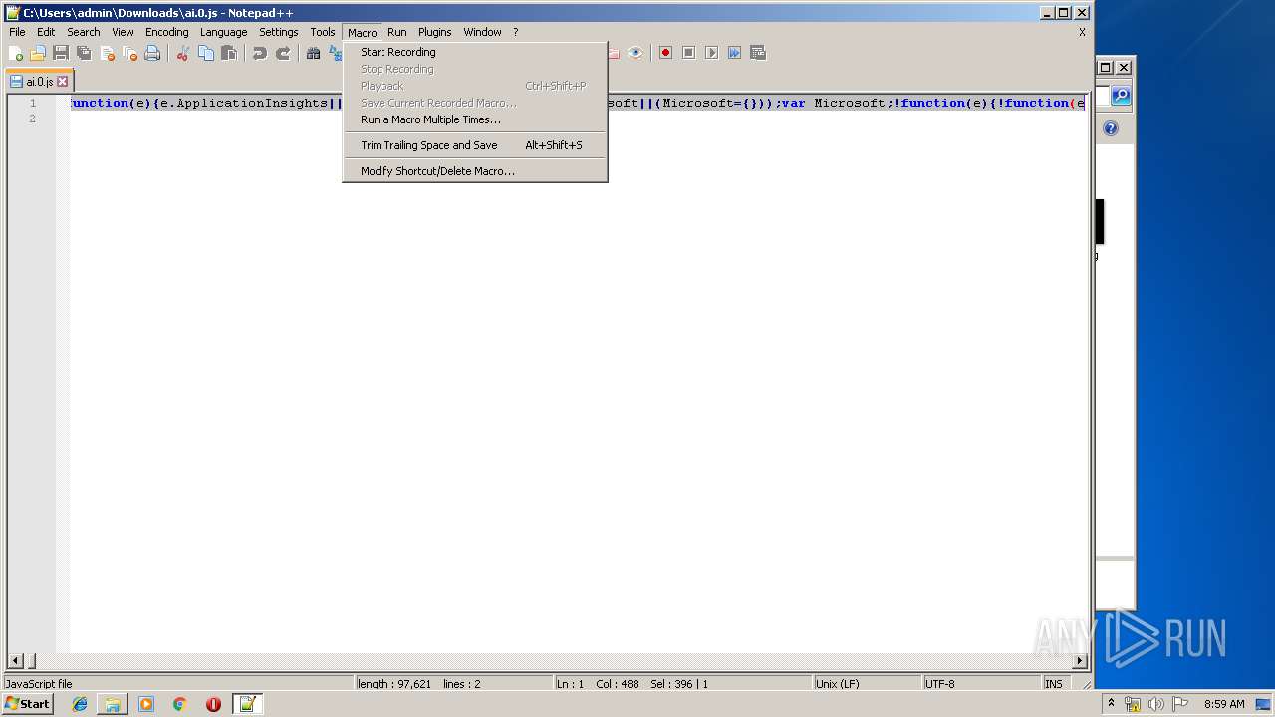Open Windows Media Player taskbar icon
The image size is (1275, 717).
point(146,704)
